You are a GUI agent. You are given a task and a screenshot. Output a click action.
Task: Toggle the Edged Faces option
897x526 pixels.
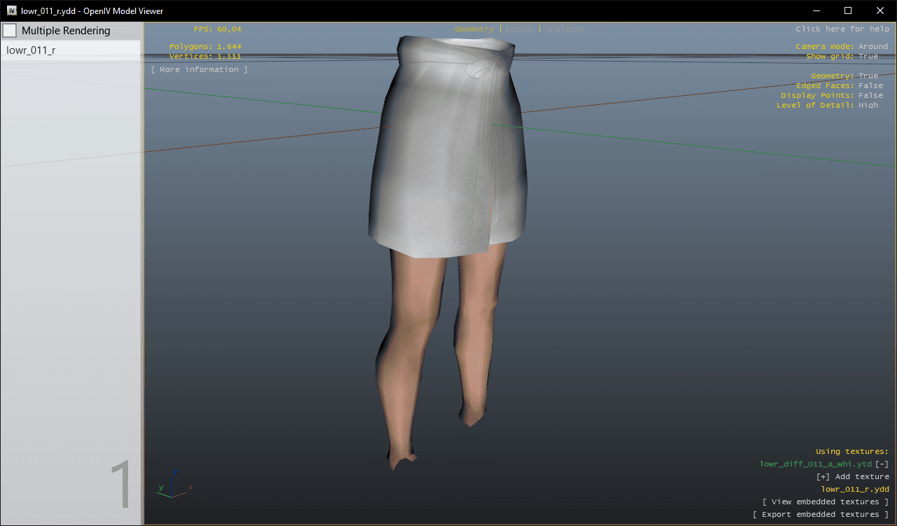point(870,86)
